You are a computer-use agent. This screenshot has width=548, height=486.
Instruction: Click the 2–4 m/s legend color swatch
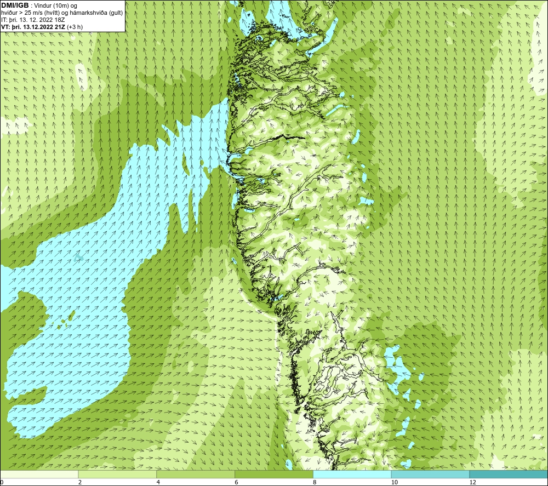[x=117, y=474]
